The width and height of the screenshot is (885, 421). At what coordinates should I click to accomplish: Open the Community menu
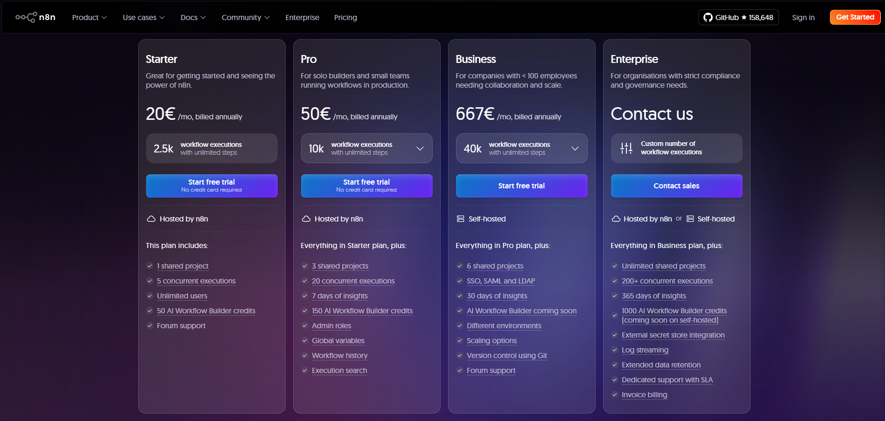pyautogui.click(x=245, y=17)
